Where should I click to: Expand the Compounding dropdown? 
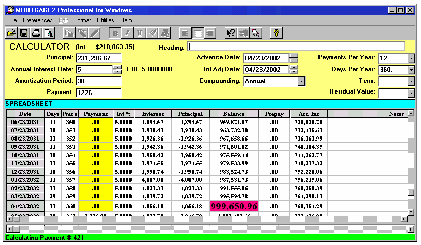tap(301, 81)
